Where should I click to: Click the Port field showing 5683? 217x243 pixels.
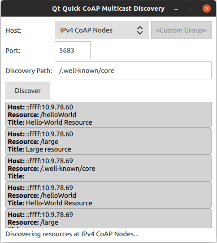coord(73,50)
